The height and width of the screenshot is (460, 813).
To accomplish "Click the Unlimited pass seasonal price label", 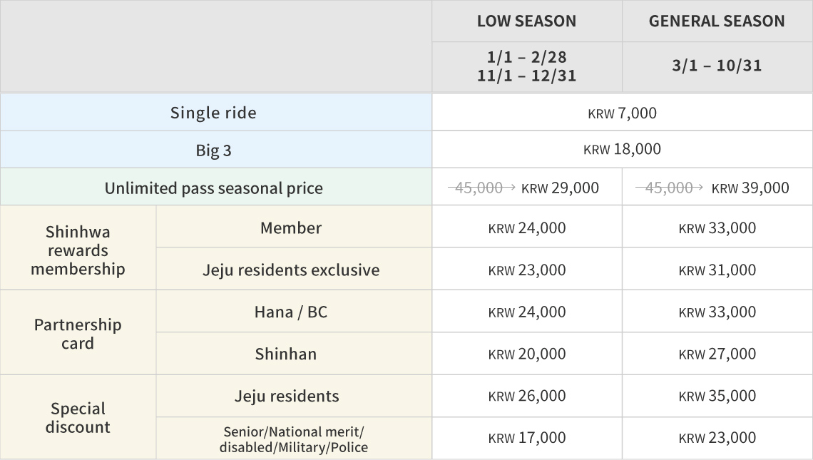I will 213,188.
